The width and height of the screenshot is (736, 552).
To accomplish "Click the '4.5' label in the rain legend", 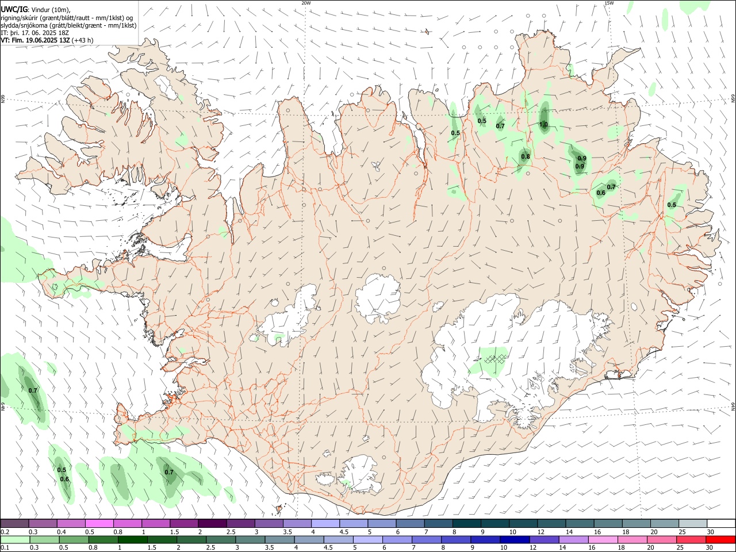I will click(x=327, y=548).
